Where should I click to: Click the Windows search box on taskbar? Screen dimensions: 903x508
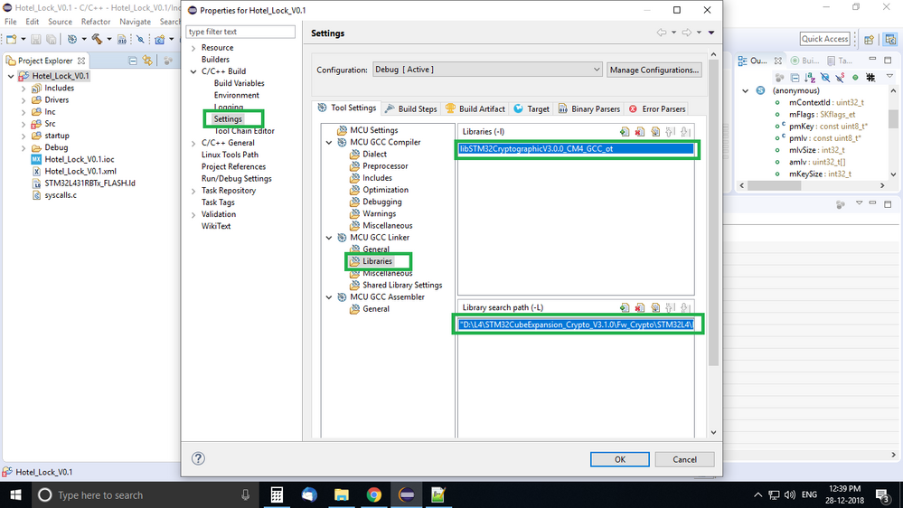144,494
